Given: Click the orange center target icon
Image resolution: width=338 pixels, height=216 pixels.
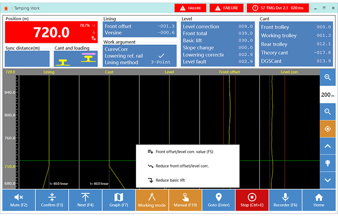Looking at the screenshot, I should (x=328, y=129).
